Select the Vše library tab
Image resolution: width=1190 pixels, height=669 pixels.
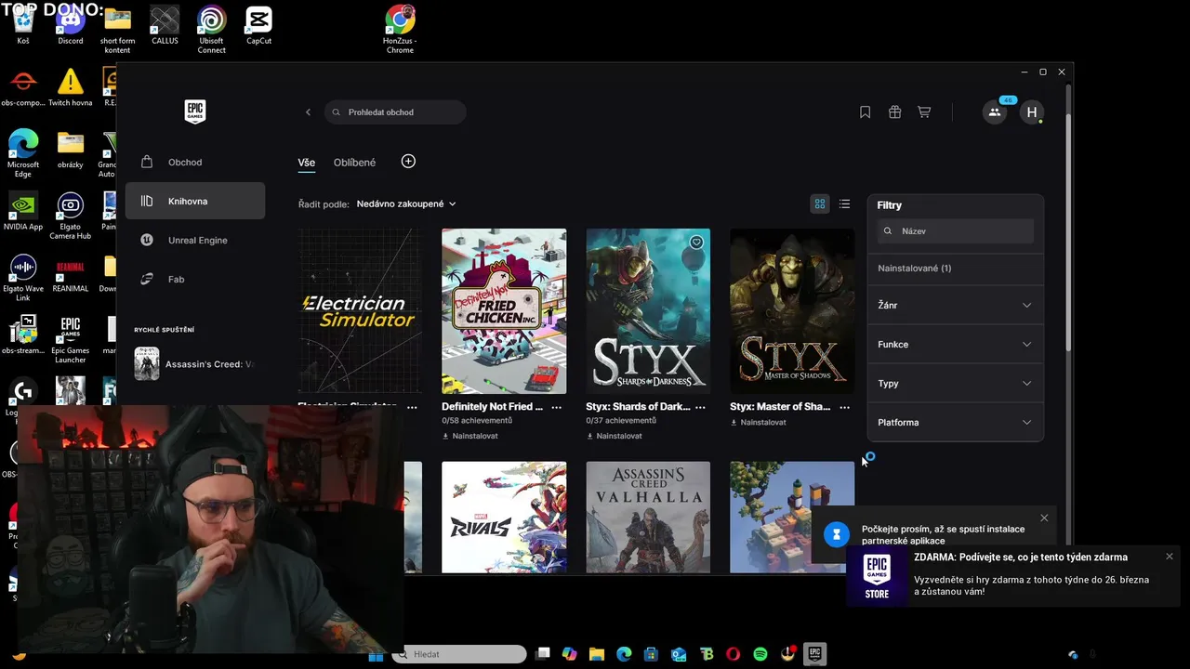[x=307, y=163]
